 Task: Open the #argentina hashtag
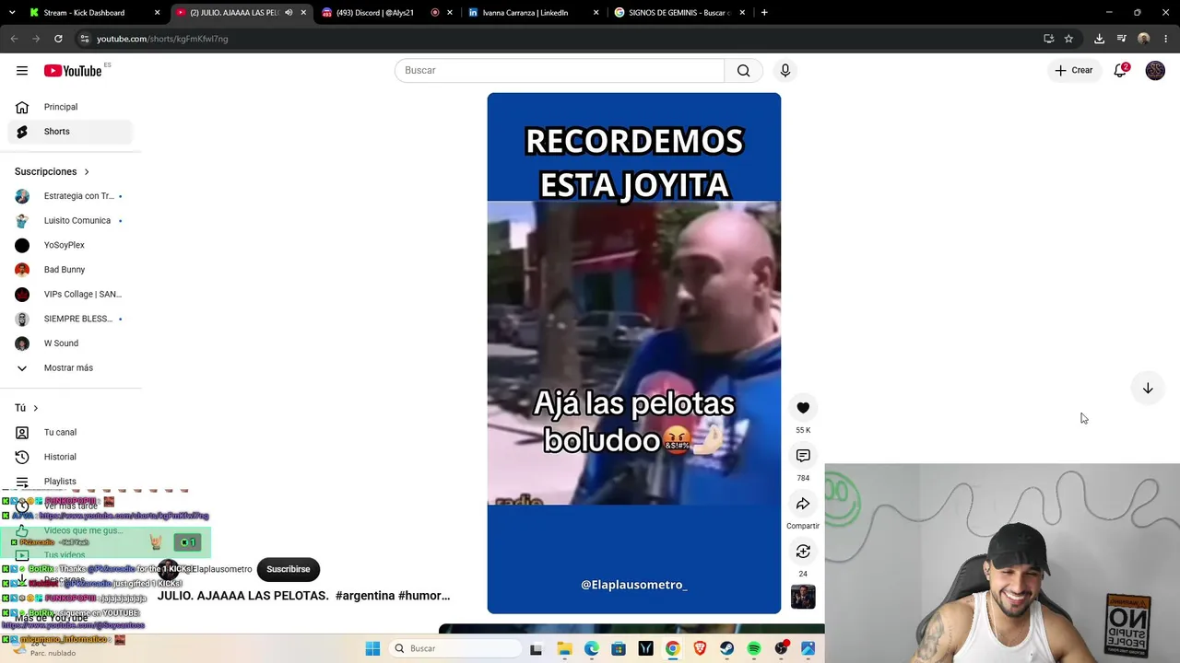click(365, 596)
